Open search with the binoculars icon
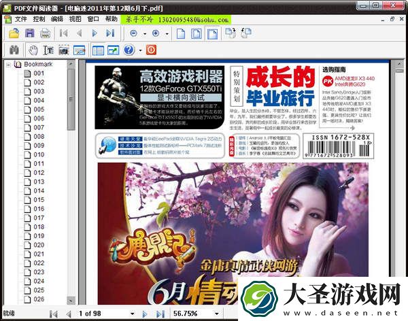This screenshot has width=408, height=321. 14,50
